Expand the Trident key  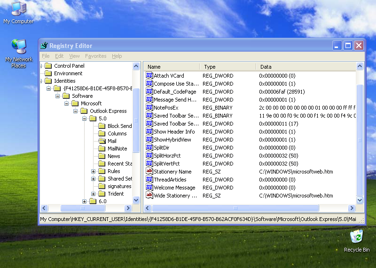93,194
